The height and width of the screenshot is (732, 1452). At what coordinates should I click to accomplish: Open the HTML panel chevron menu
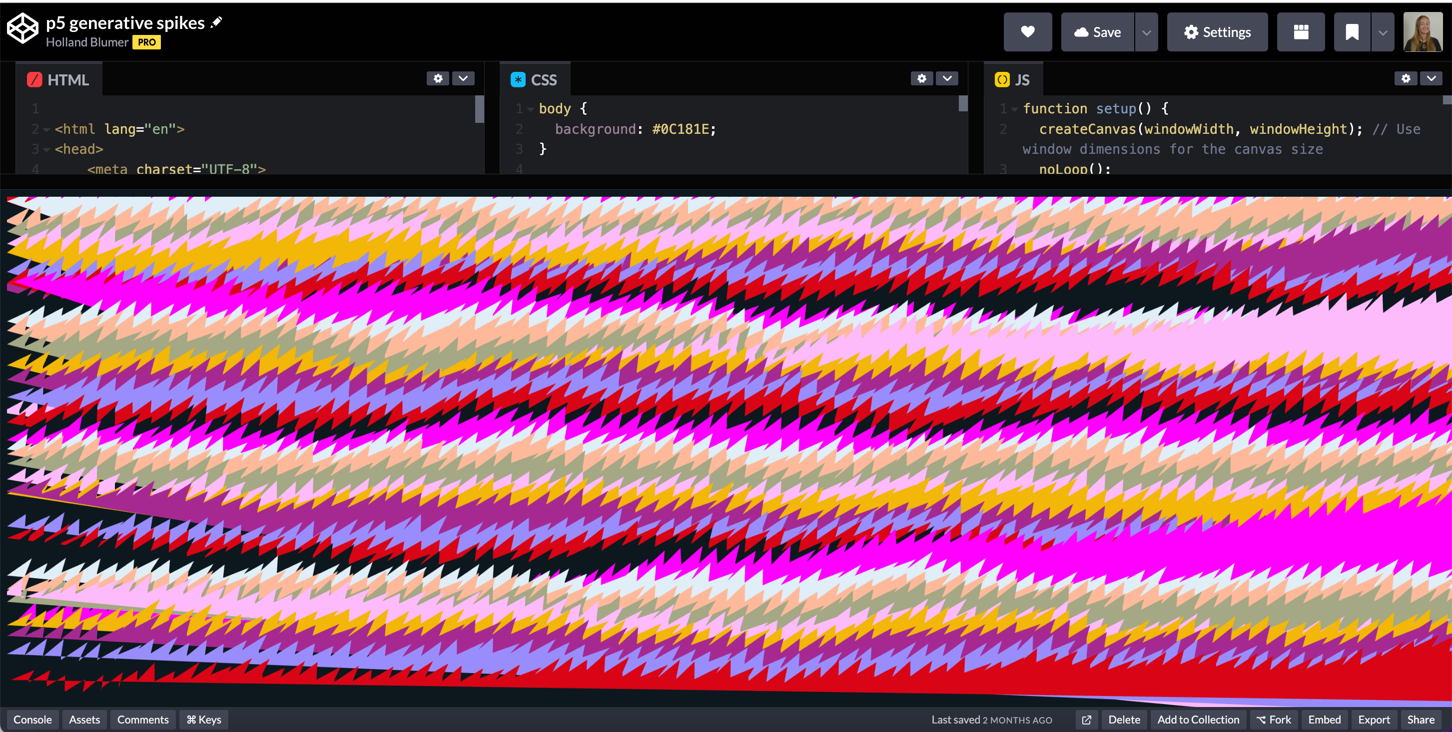click(x=463, y=78)
